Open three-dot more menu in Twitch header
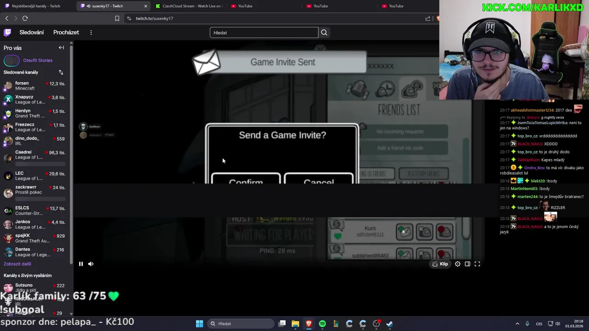Screen dimensions: 589x331 pyautogui.click(x=91, y=32)
